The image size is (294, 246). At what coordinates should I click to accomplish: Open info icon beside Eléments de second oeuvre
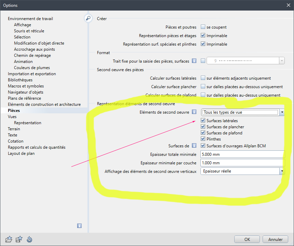(194, 112)
